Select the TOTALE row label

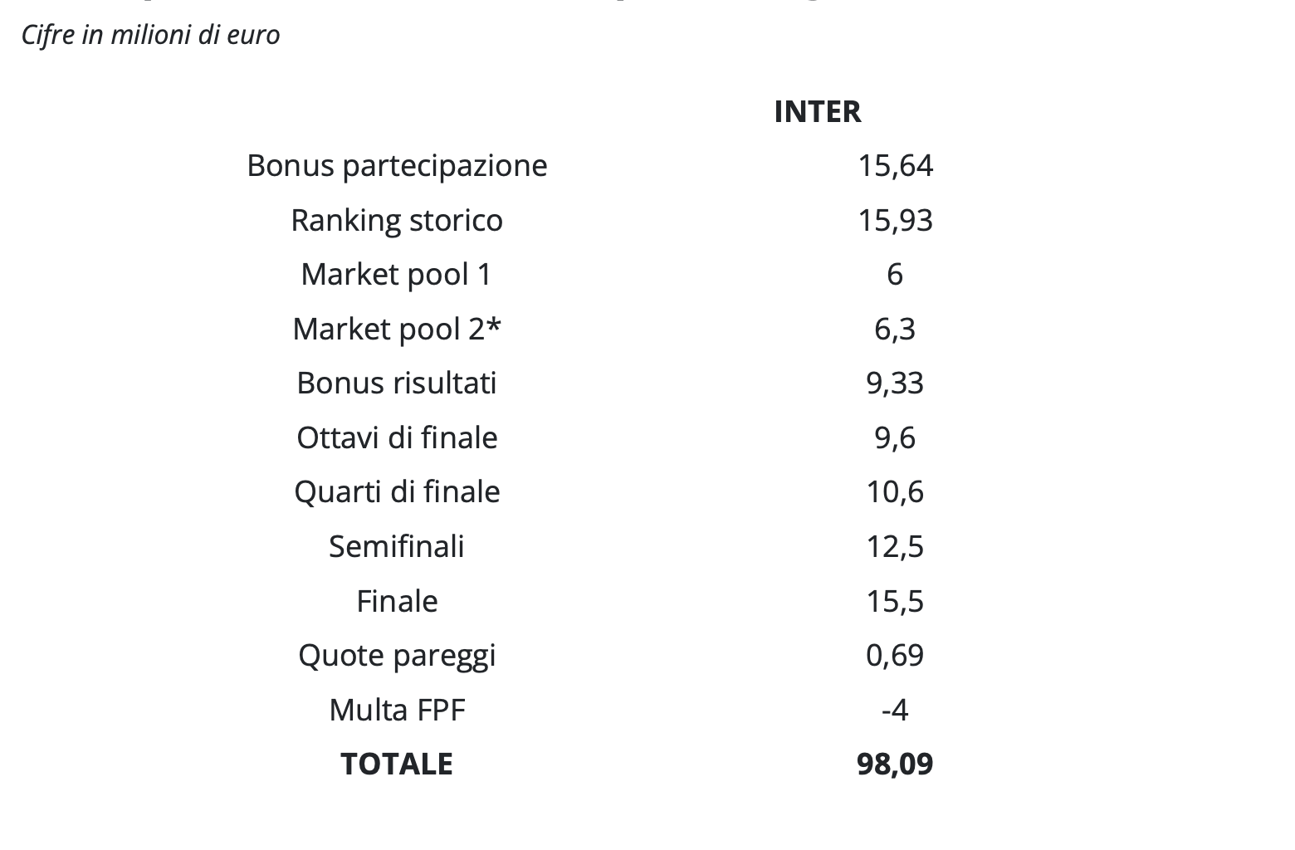pos(397,765)
